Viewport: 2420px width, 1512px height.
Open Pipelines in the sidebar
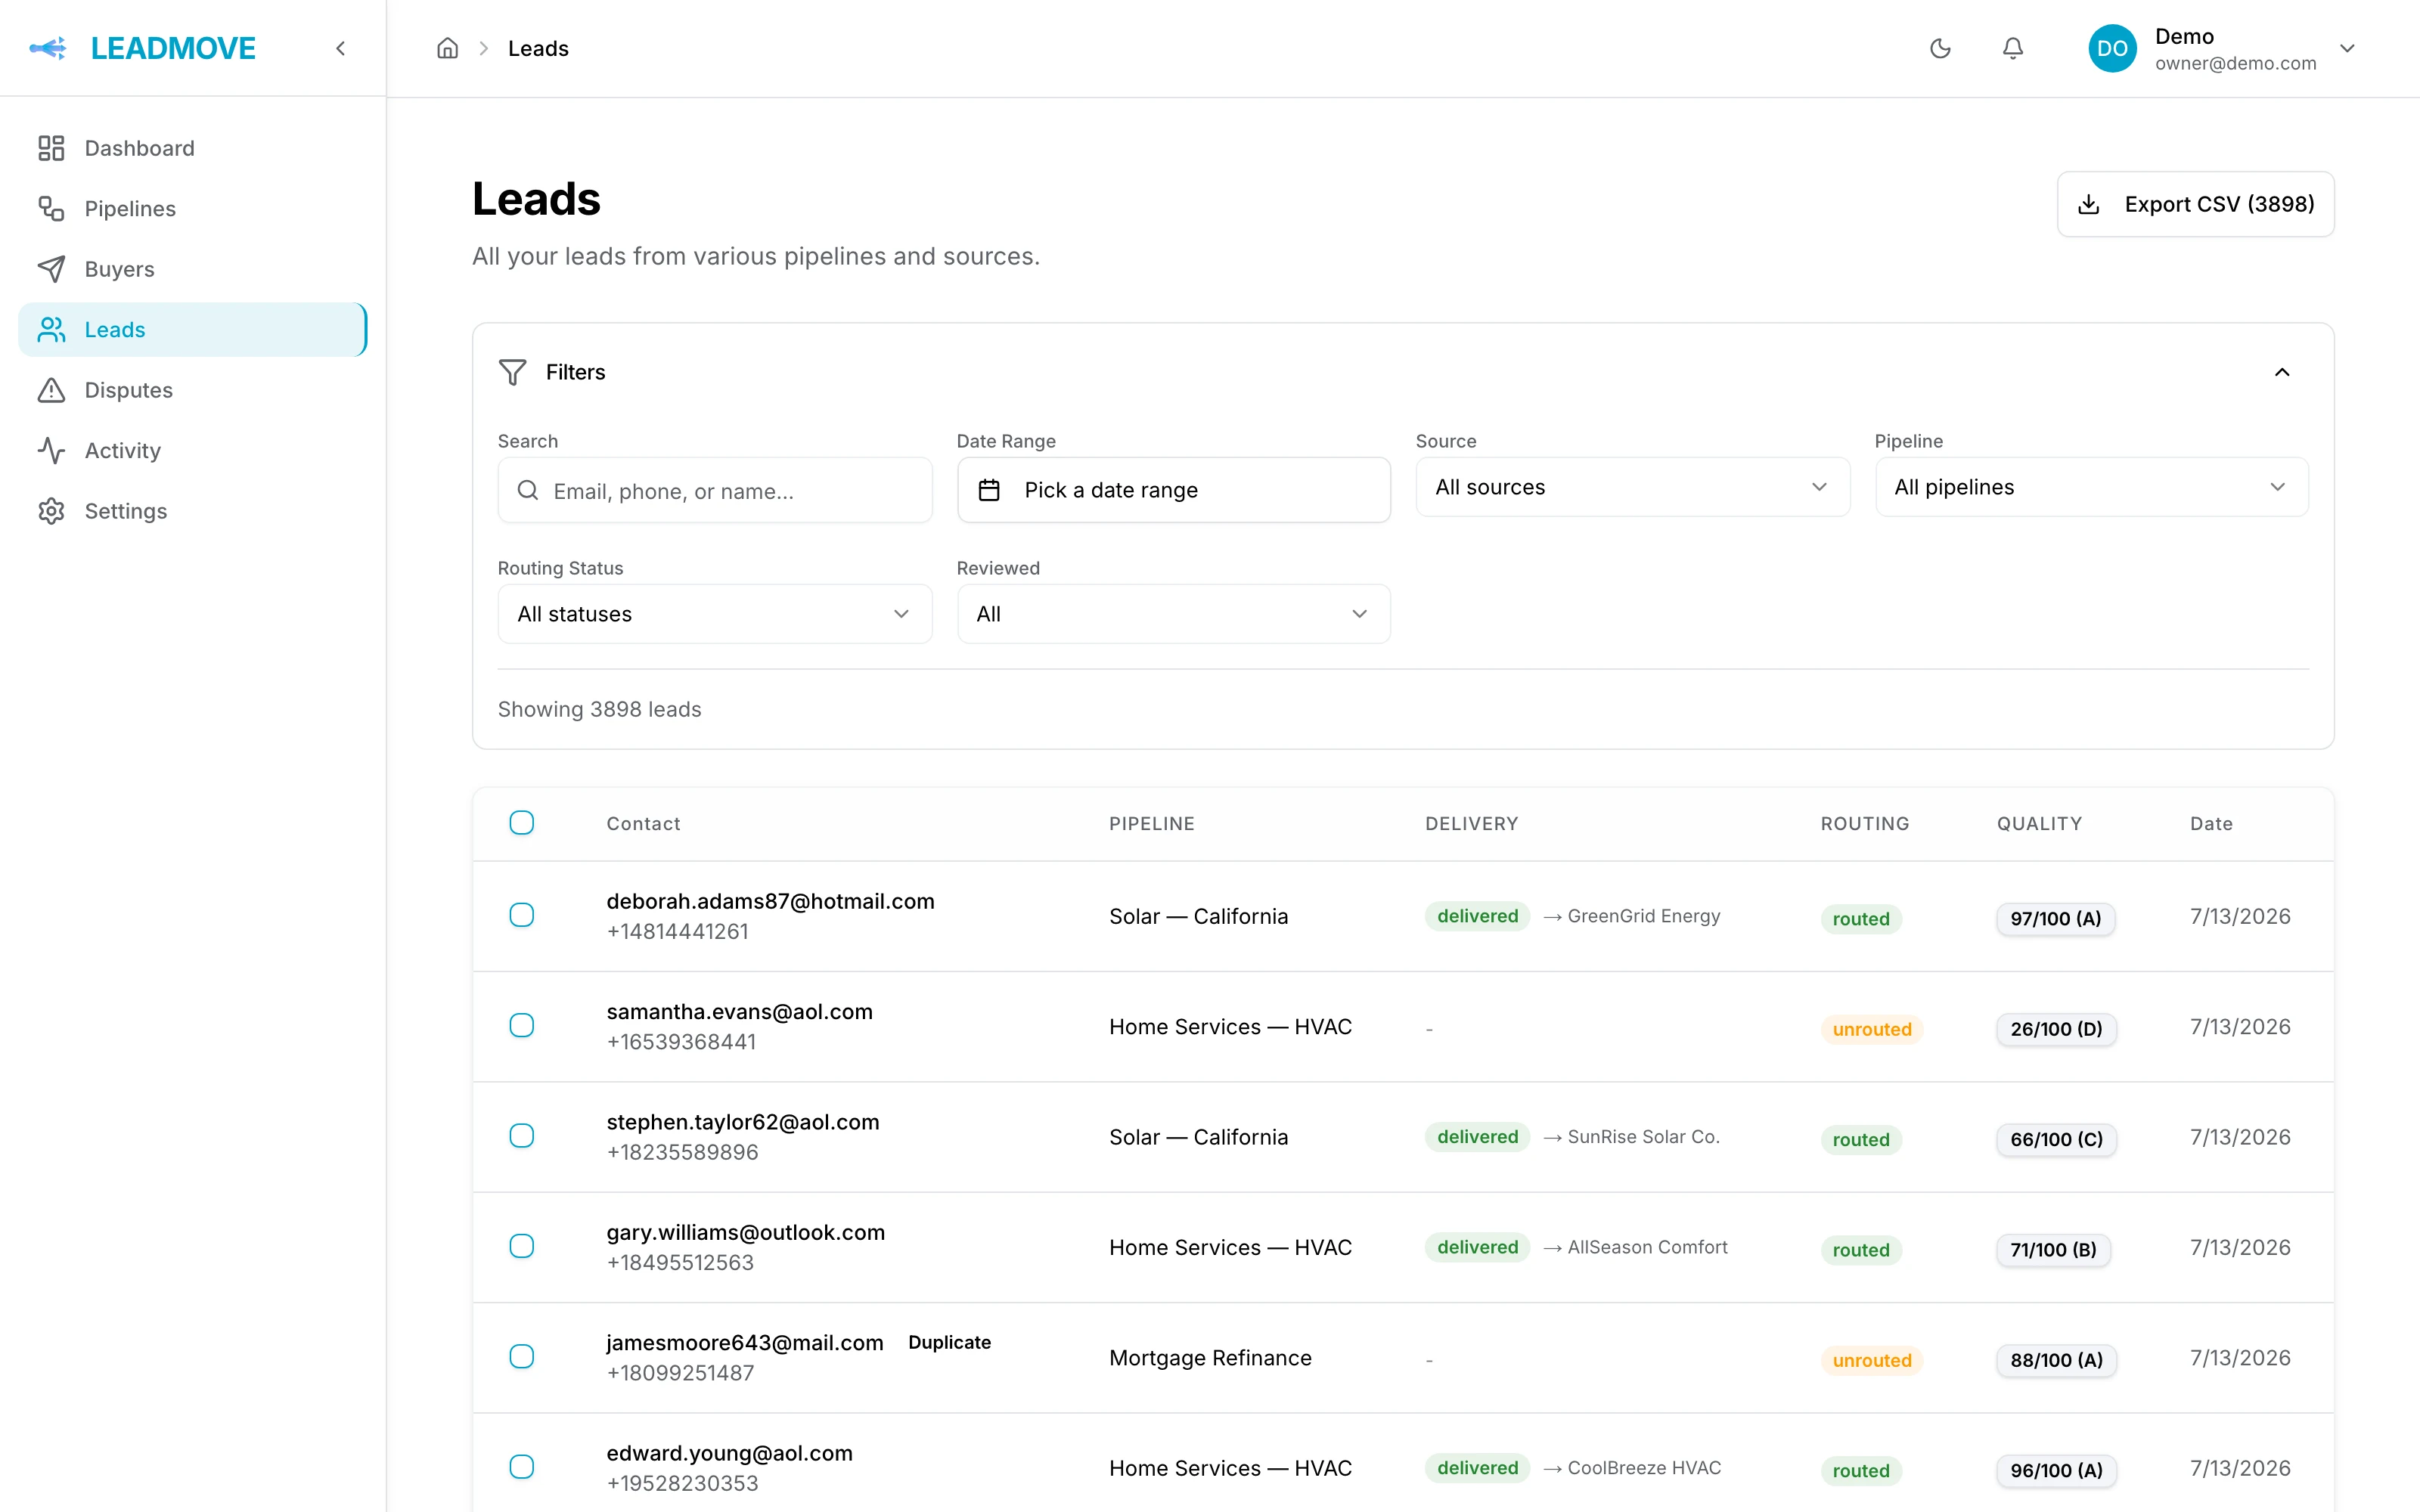(193, 209)
